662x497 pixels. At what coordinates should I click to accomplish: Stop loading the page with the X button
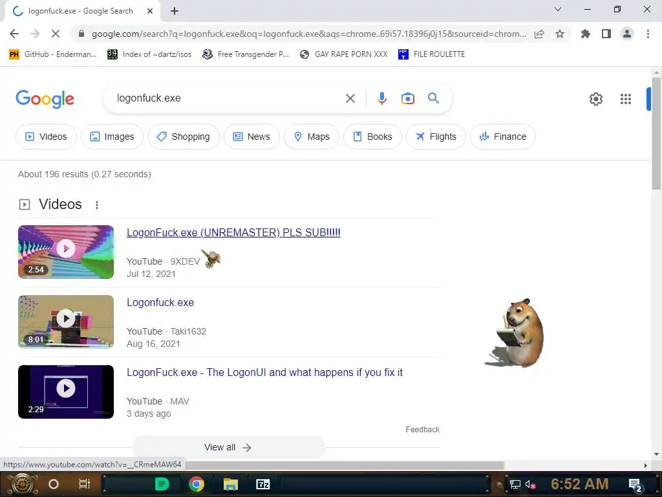[56, 34]
